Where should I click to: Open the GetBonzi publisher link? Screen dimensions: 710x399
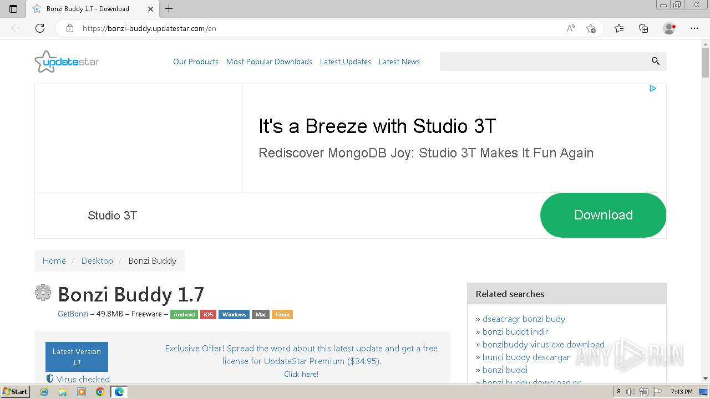73,314
